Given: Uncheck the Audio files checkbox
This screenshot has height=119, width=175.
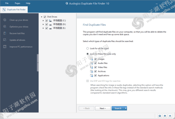Looking at the screenshot, I should pyautogui.click(x=95, y=63).
